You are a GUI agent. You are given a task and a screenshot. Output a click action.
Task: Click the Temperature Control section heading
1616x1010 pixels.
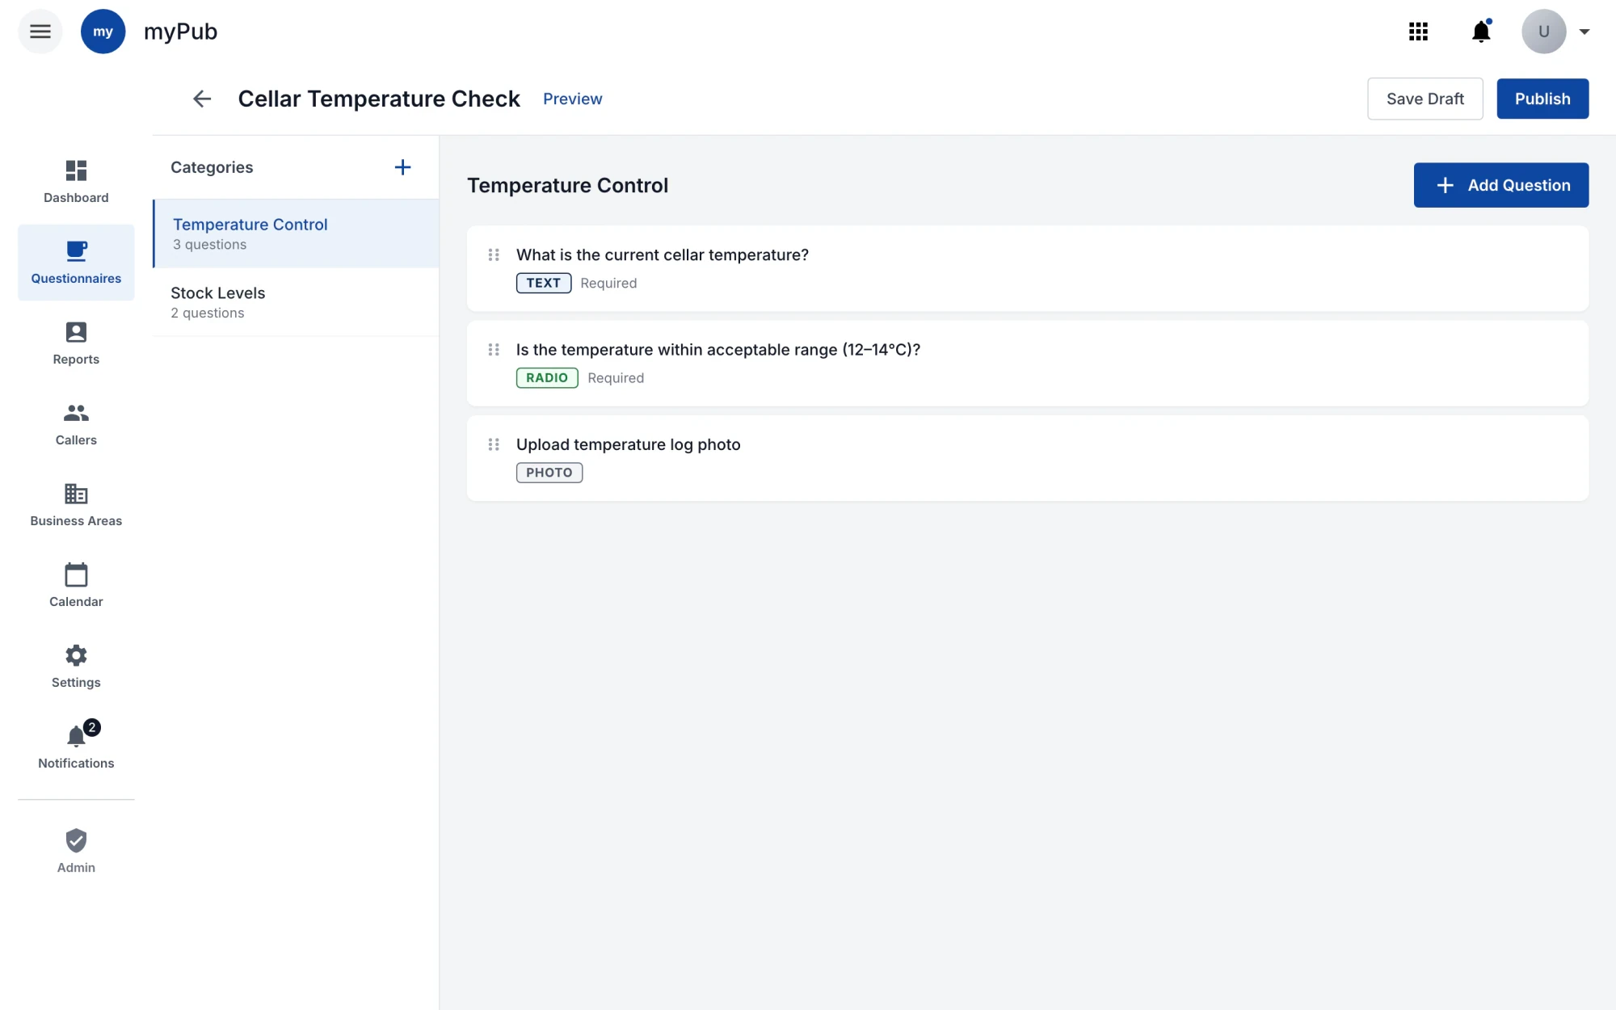click(568, 185)
